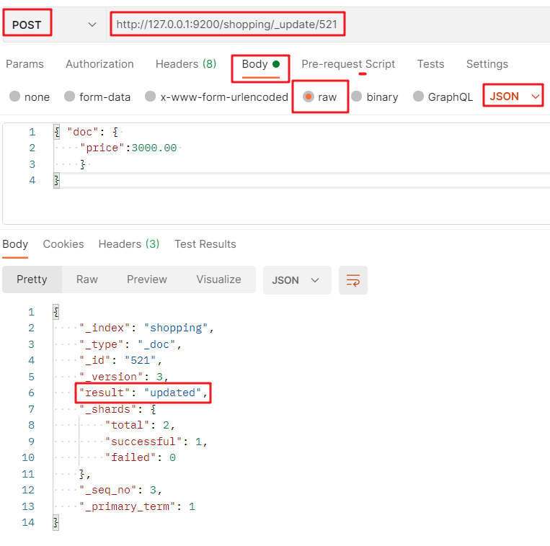Click the "_id": "521" response line

pyautogui.click(x=120, y=360)
